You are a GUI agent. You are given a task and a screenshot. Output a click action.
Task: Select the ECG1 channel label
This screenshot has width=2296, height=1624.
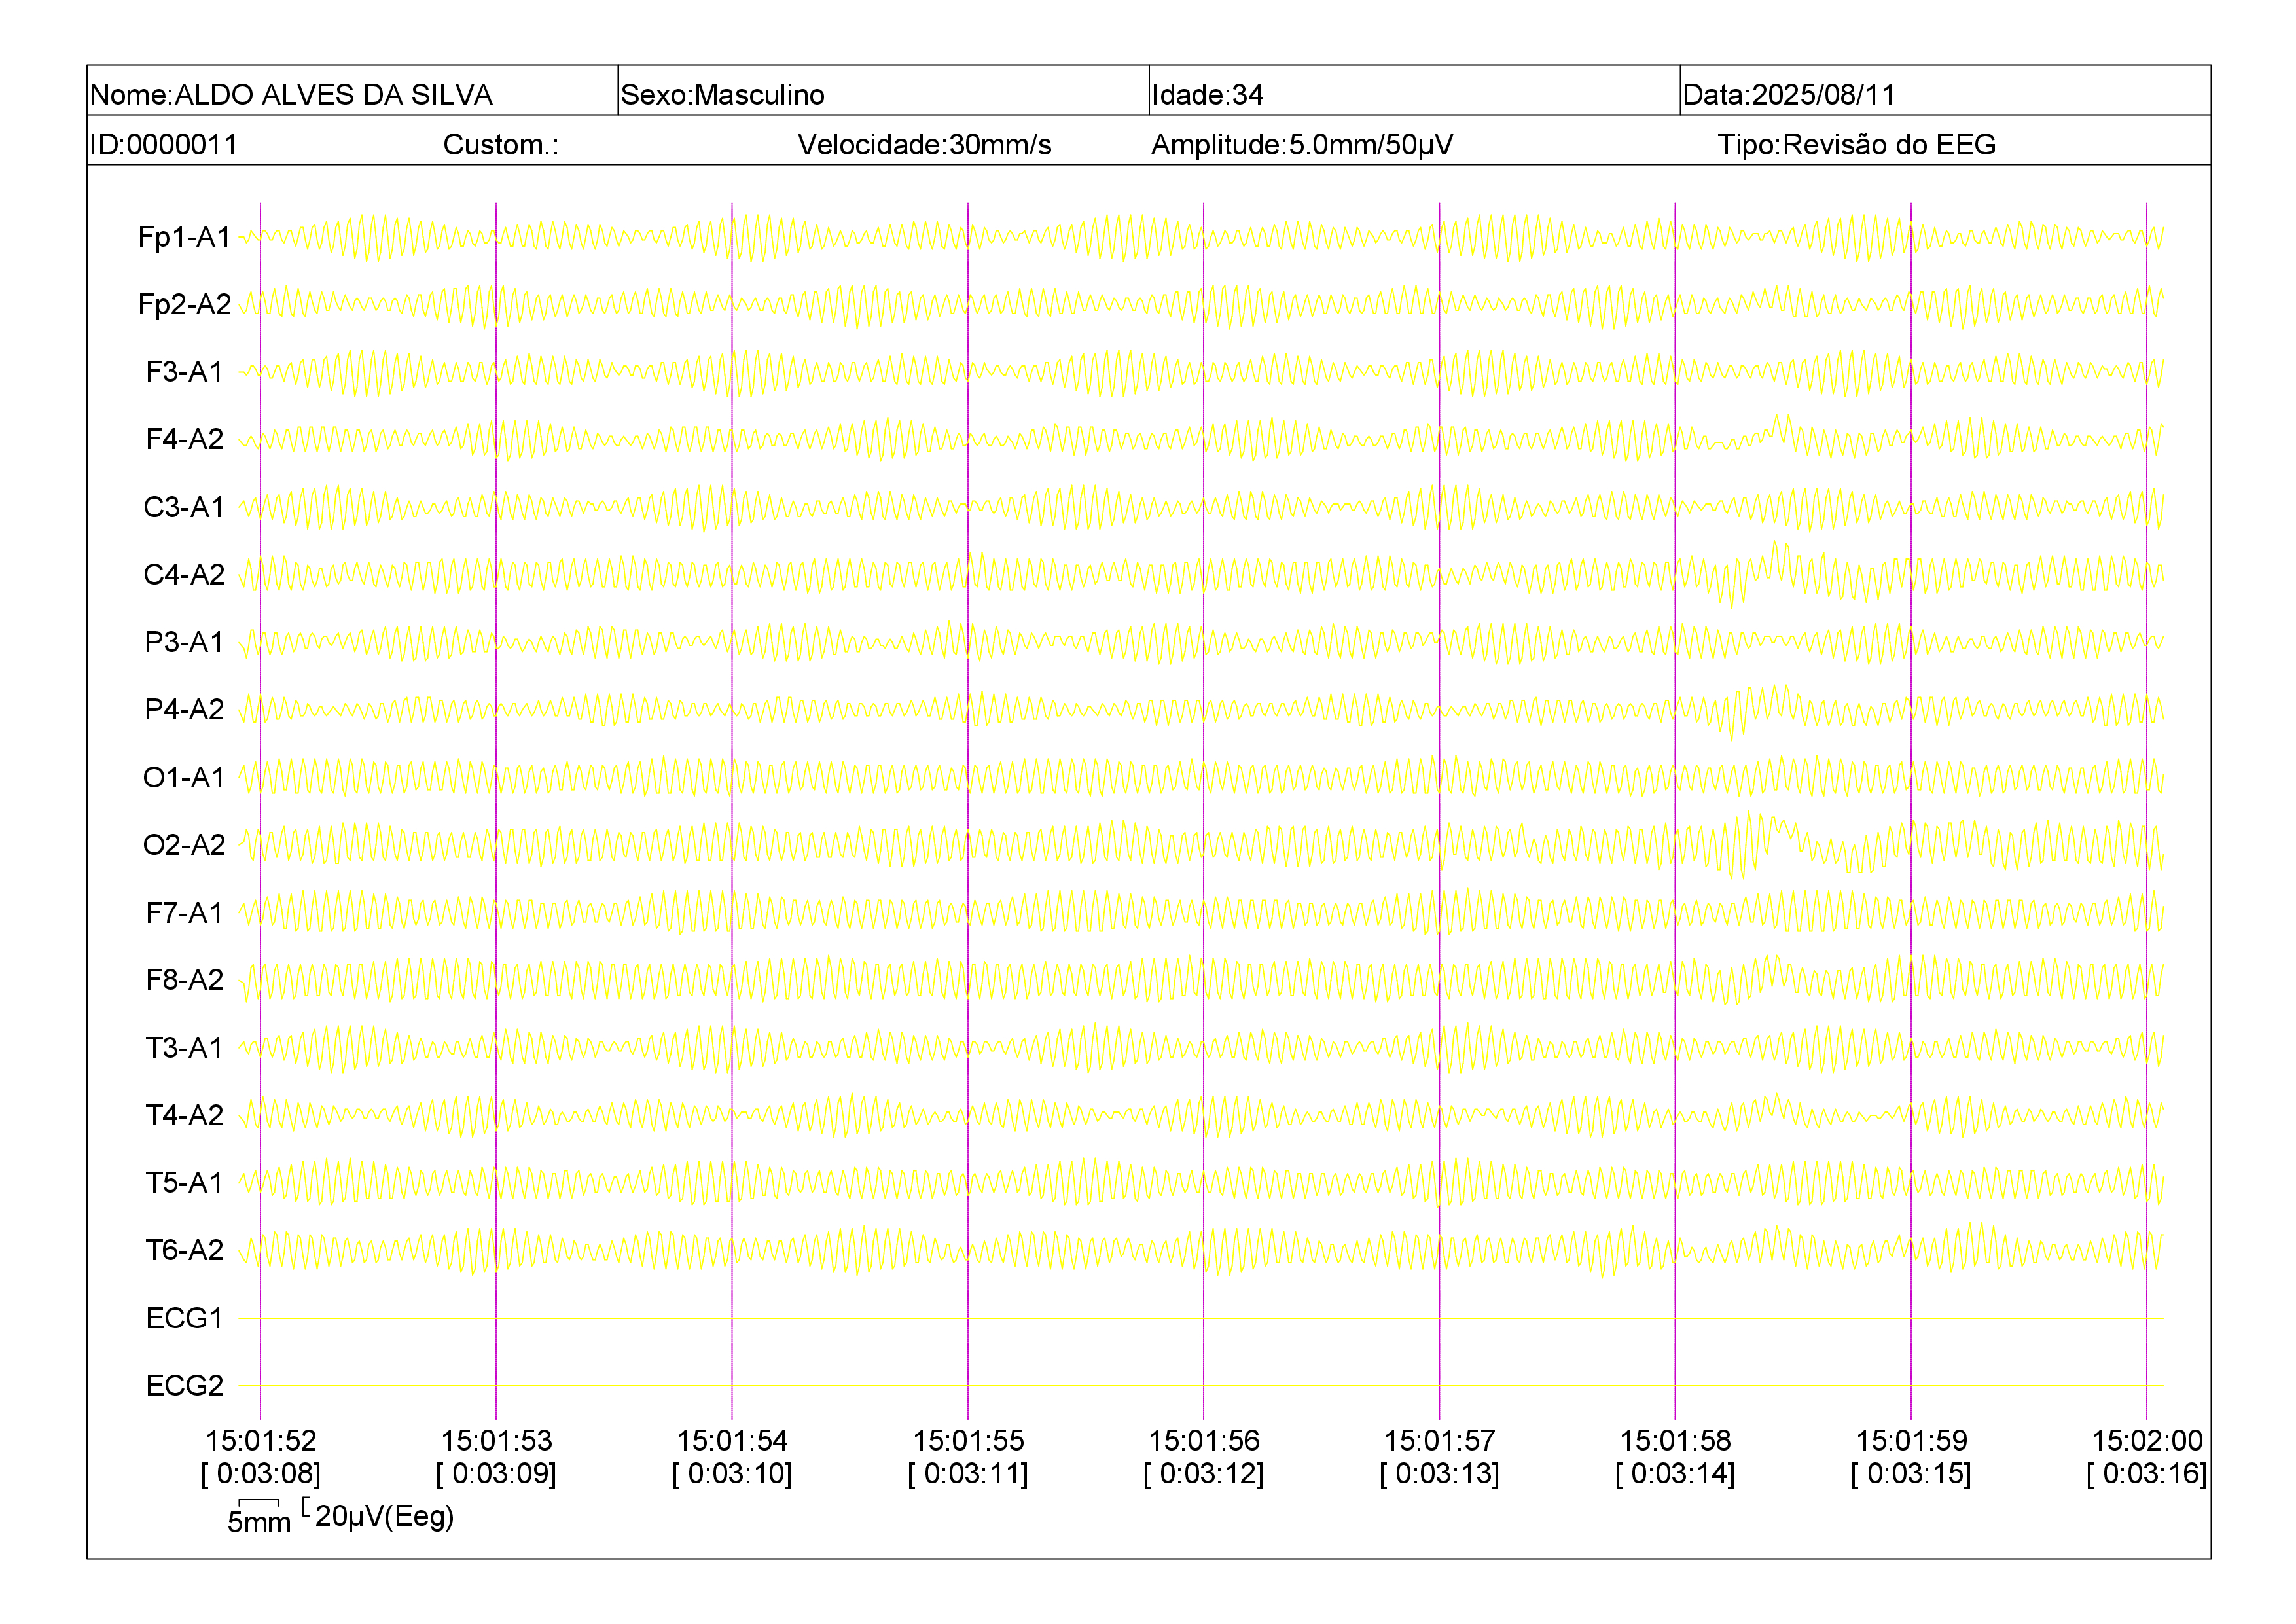pos(184,1318)
